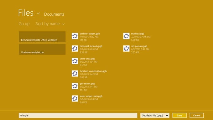Image resolution: width=213 pixels, height=120 pixels.
Task: Select the sin-params.ggb file name
Action: coord(139,46)
